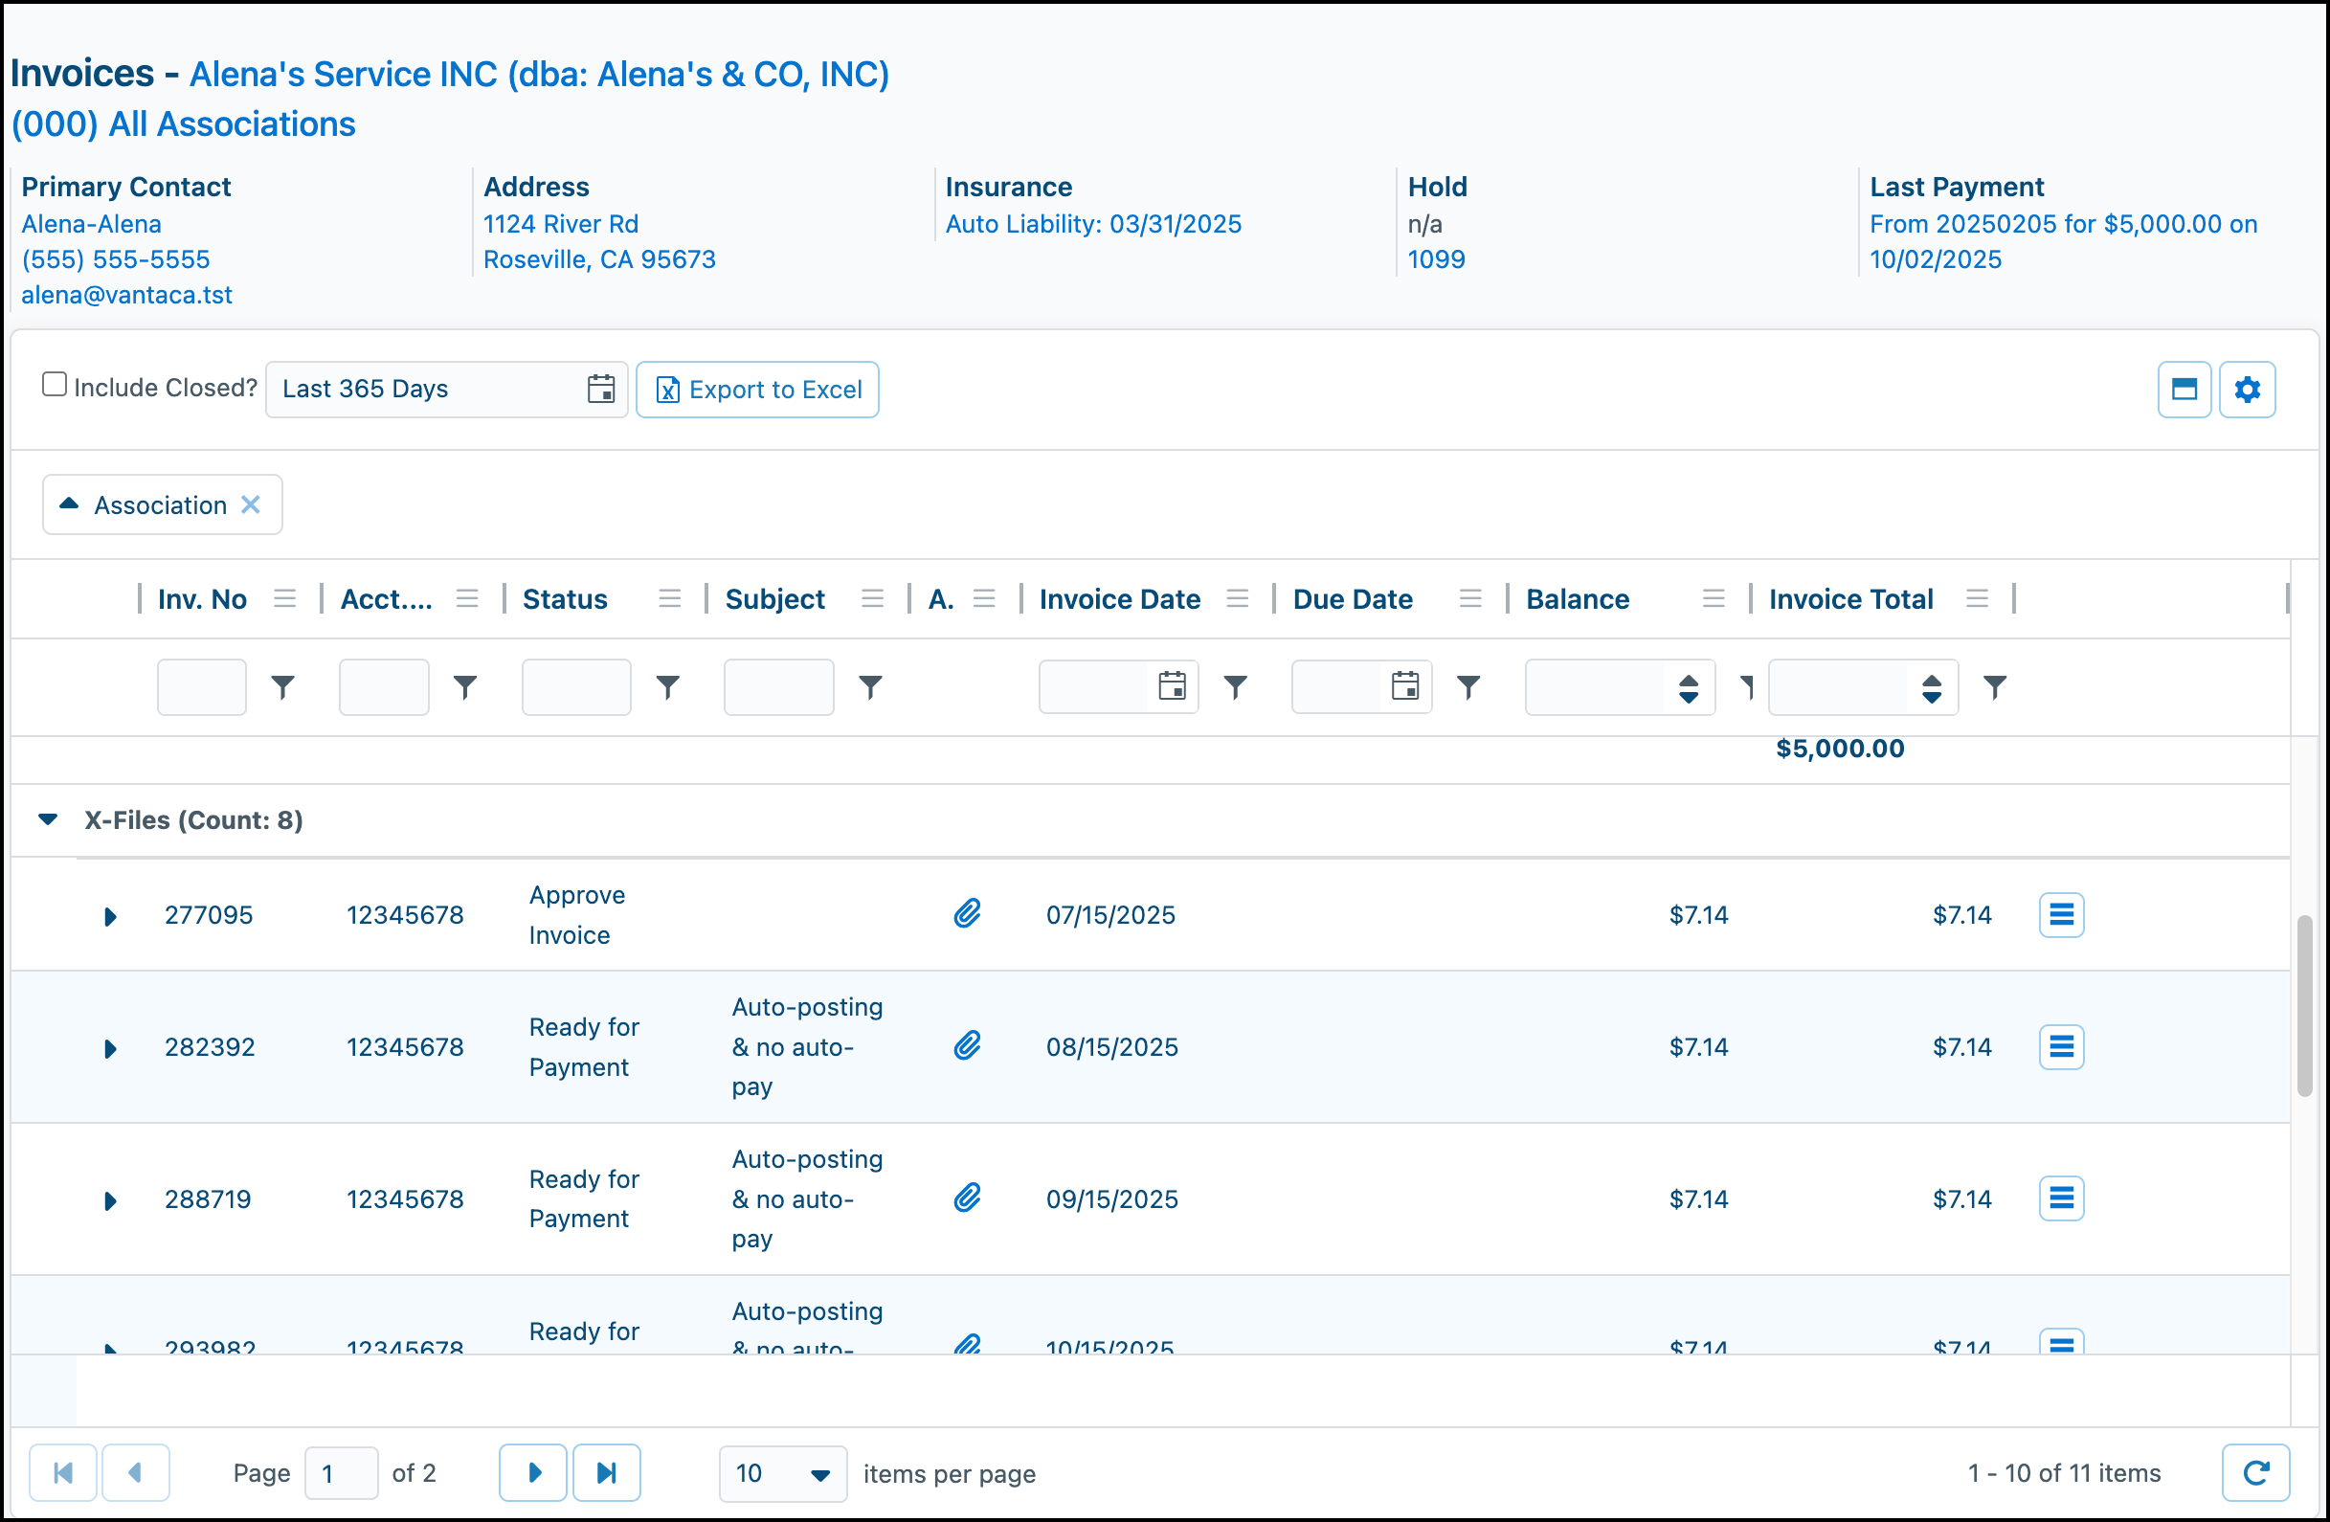Open paperclip attachment for invoice 288719
This screenshot has height=1522, width=2330.
(967, 1198)
